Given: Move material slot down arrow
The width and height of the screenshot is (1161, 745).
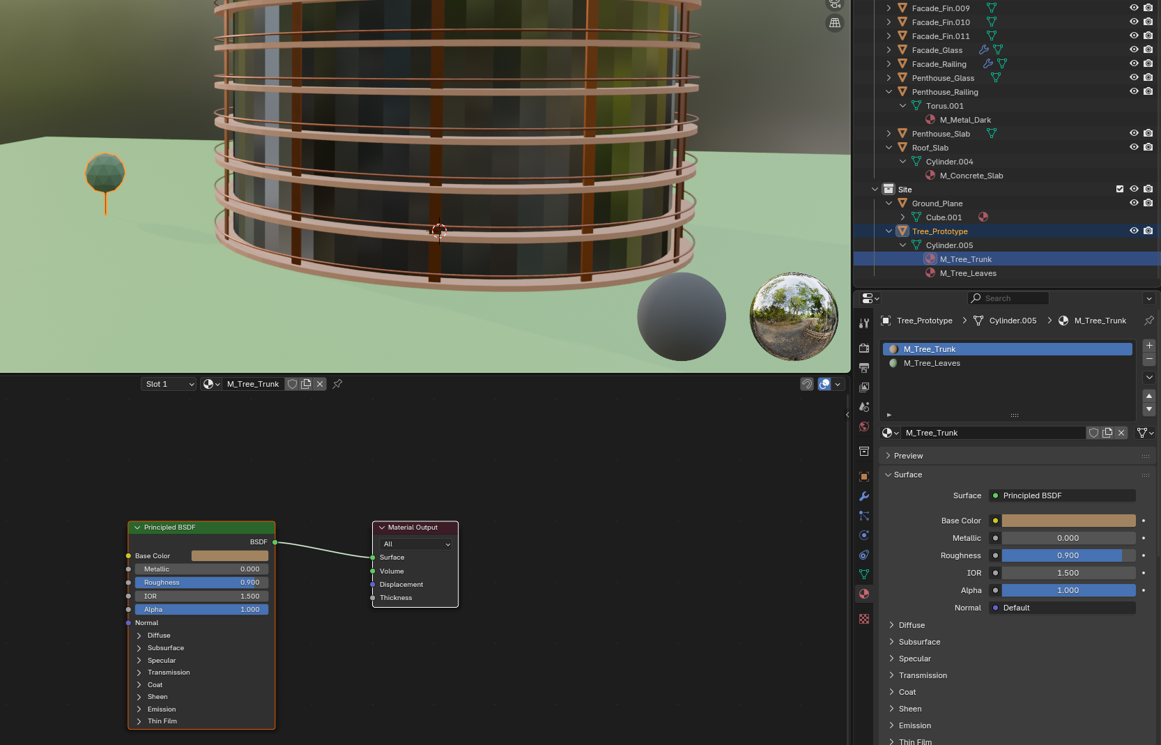Looking at the screenshot, I should (1149, 409).
